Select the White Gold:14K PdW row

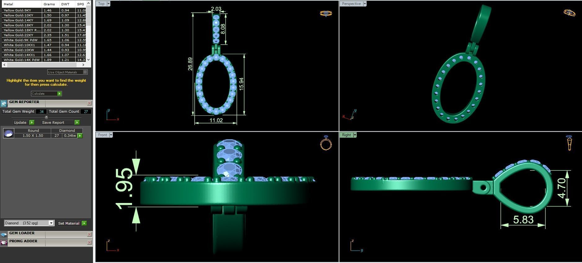pyautogui.click(x=44, y=60)
